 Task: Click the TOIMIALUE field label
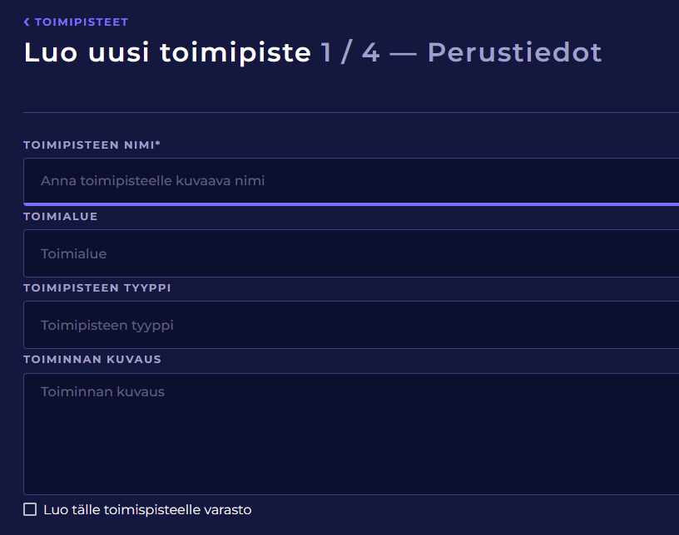(x=61, y=217)
